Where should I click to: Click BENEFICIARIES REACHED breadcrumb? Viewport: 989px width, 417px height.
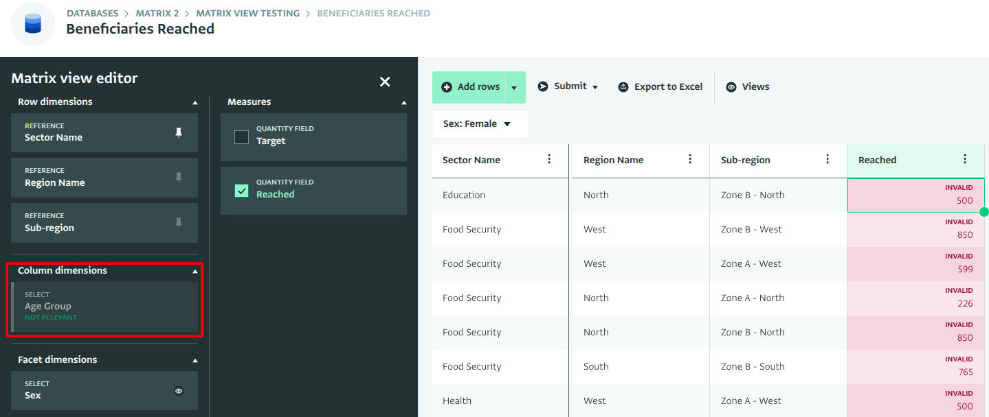point(374,13)
